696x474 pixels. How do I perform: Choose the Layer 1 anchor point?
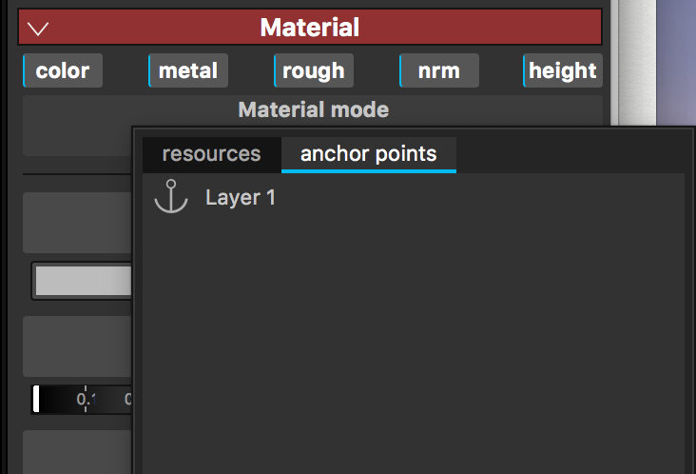pos(241,198)
